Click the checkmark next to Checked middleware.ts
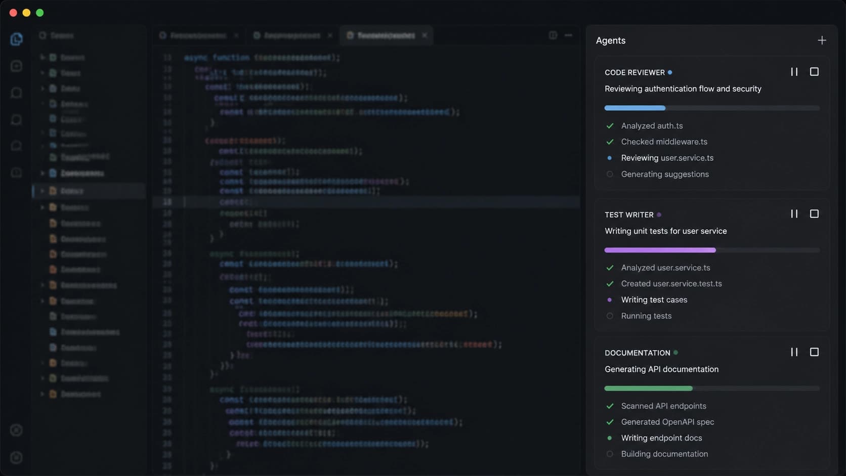This screenshot has height=476, width=846. 610,142
